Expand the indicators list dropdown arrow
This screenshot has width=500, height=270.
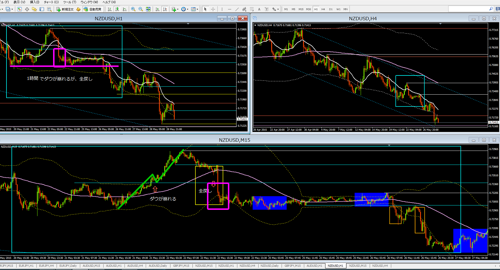tap(178, 9)
